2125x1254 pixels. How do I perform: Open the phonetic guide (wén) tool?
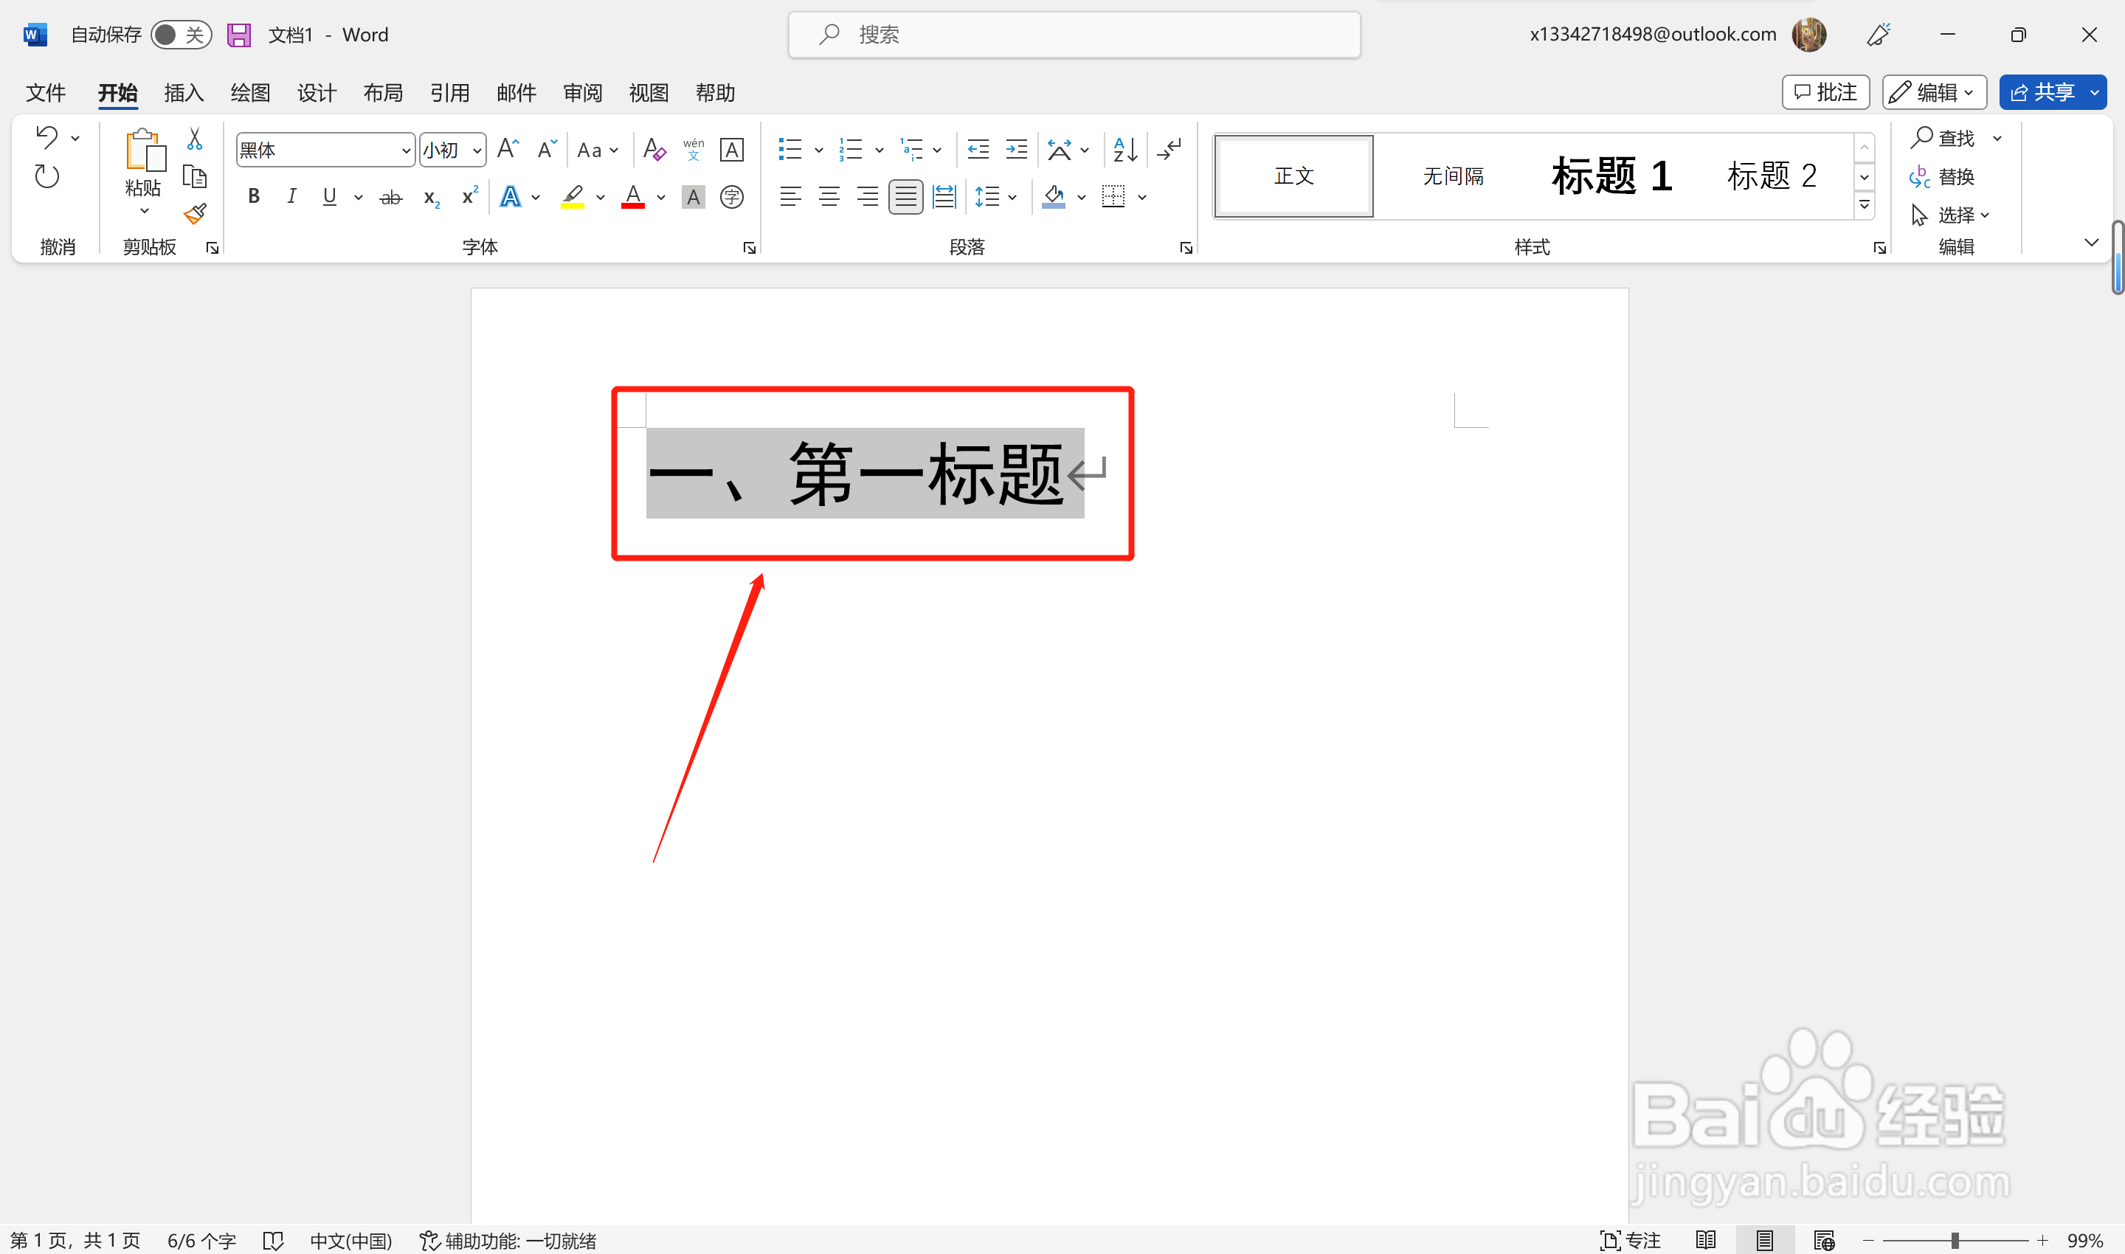[x=693, y=150]
